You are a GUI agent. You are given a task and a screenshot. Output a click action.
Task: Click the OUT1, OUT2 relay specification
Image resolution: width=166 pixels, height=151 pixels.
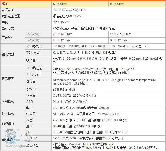coord(74,96)
